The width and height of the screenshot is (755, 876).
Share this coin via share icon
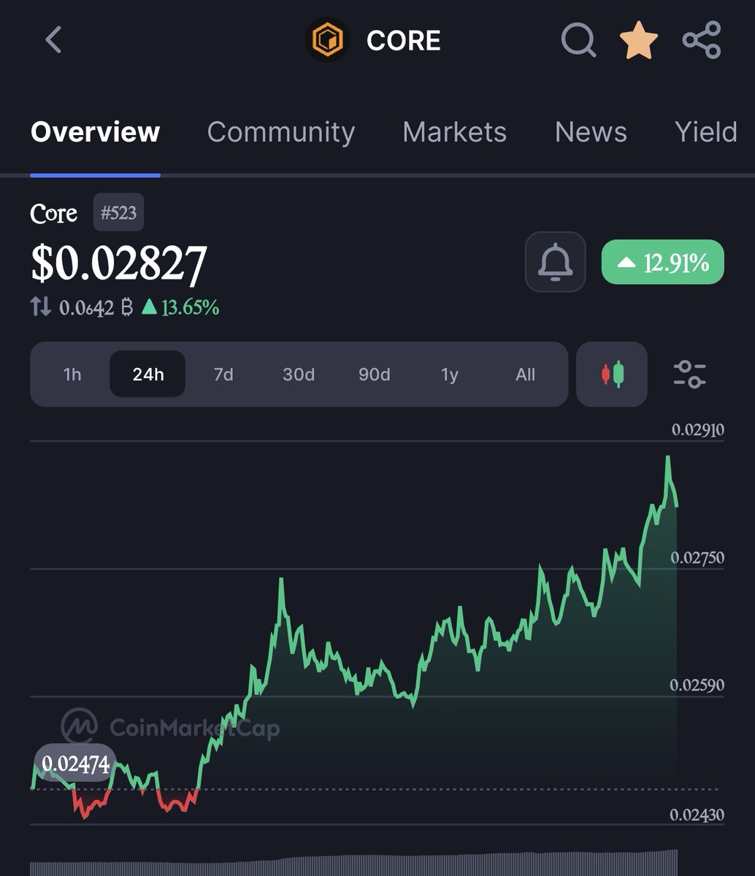[702, 40]
